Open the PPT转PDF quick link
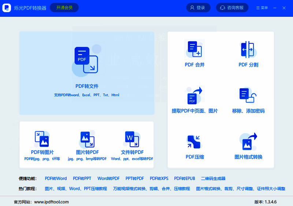 134,179
